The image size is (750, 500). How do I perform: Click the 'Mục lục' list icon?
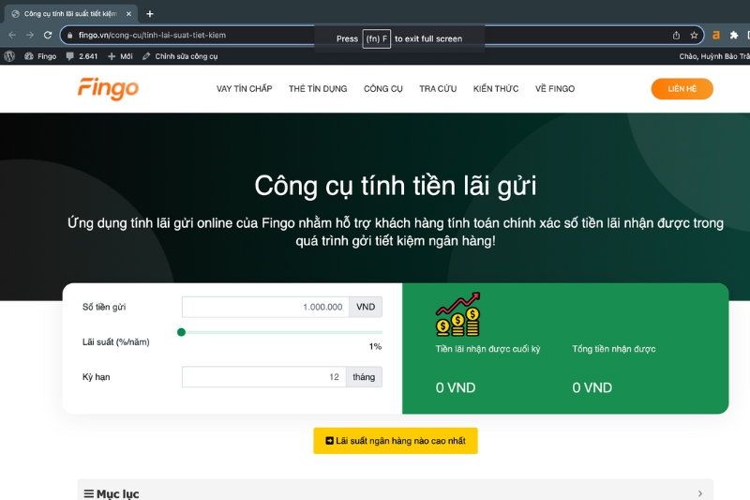click(88, 493)
